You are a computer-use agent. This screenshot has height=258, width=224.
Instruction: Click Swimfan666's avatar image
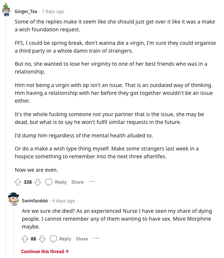pyautogui.click(x=13, y=199)
